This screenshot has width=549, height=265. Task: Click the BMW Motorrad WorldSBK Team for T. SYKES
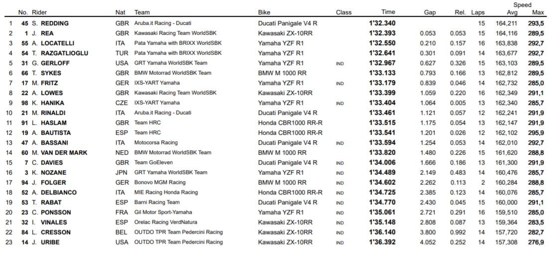tap(173, 73)
